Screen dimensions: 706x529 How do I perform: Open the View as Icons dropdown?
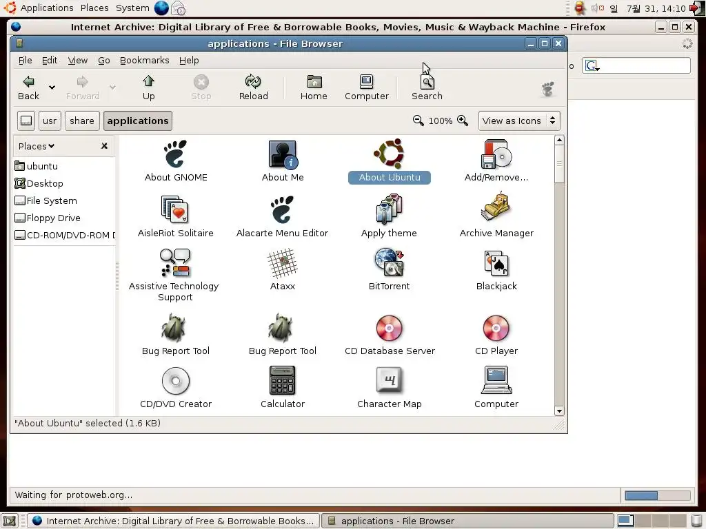[519, 121]
